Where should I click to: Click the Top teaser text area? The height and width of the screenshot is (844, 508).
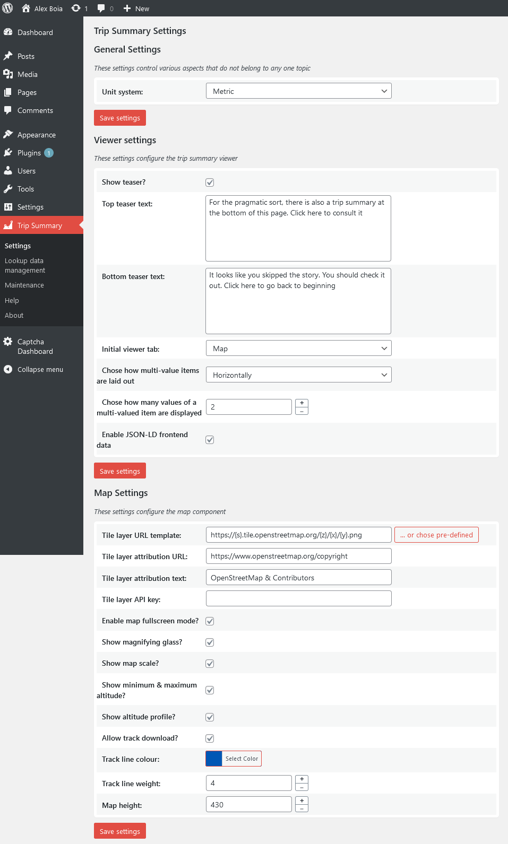point(298,228)
